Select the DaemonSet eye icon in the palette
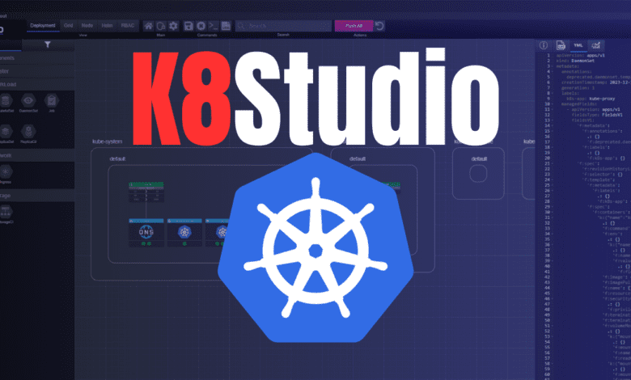Screen dimensions: 631x380 [28, 100]
